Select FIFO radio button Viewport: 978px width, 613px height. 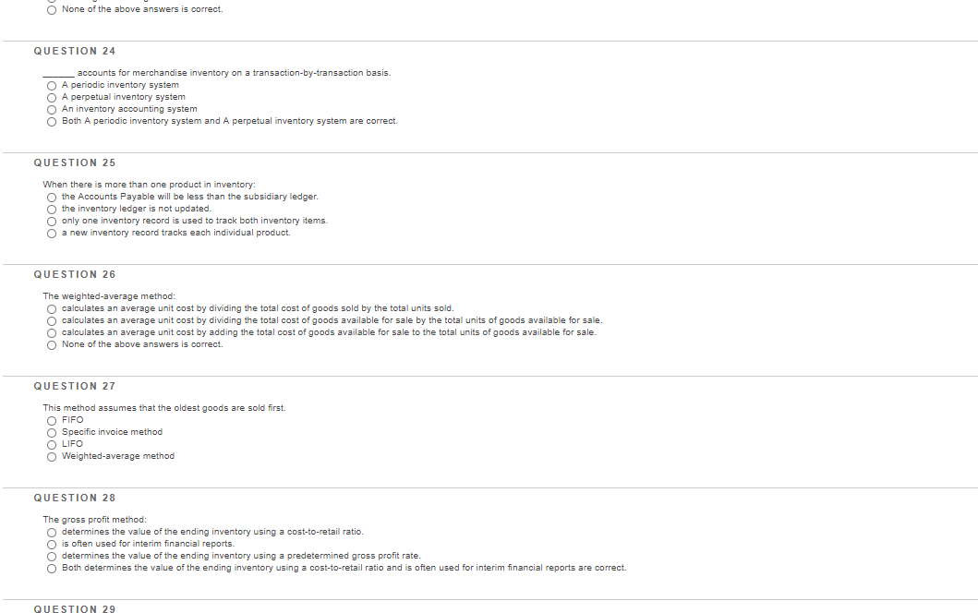52,420
